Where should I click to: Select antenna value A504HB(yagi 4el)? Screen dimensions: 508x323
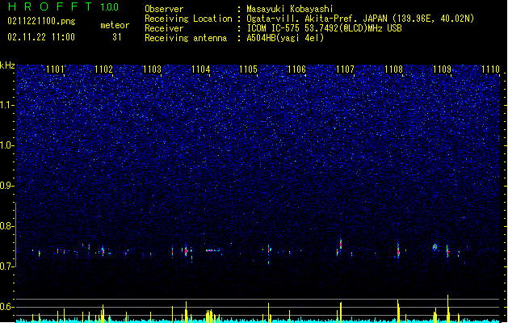(285, 38)
